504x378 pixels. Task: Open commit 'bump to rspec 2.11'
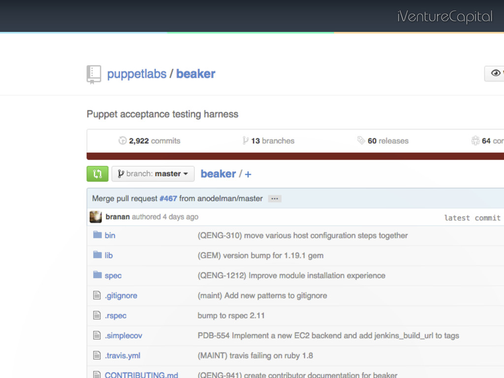pos(231,315)
